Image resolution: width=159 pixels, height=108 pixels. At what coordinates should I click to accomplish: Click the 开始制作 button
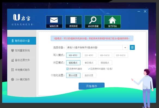[x=91, y=86]
